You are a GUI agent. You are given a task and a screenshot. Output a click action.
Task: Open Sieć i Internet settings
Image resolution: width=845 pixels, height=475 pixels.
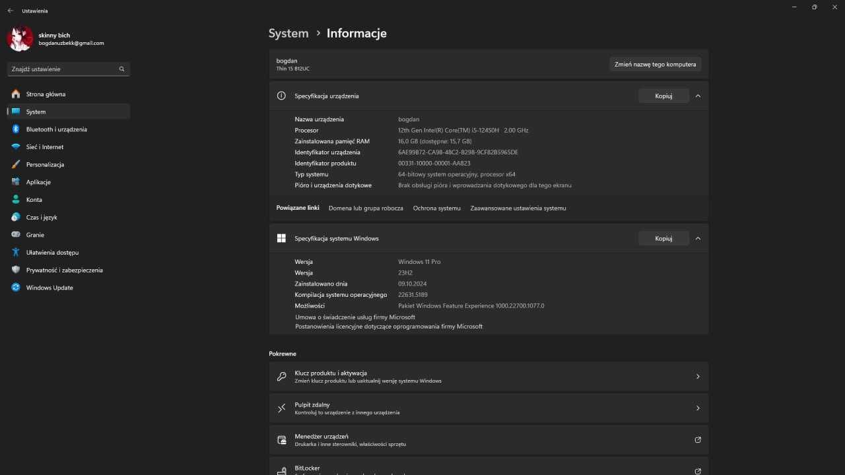69,146
